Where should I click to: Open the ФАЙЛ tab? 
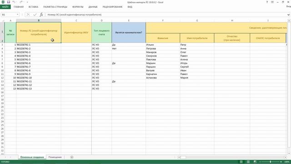(5, 7)
